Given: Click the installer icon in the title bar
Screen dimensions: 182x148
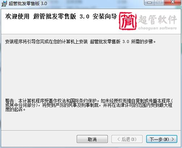Looking at the screenshot, I should [x=4, y=4].
